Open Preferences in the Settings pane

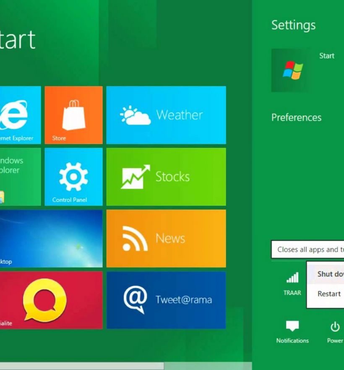tap(296, 117)
